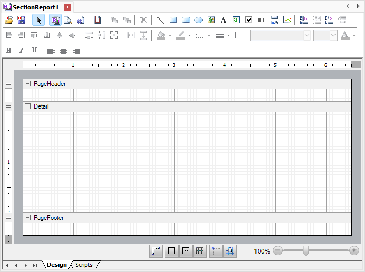Zoom in with the plus button
Screen dimensions: 365x272
tap(354, 250)
